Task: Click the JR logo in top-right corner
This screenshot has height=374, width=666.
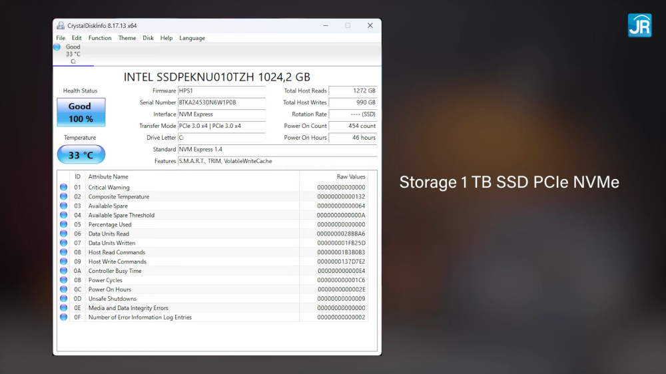Action: click(639, 25)
